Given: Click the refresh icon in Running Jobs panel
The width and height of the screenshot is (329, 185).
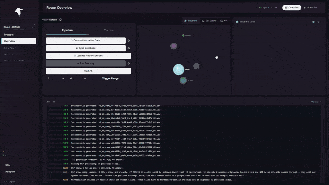Looking at the screenshot, I should pos(318,22).
